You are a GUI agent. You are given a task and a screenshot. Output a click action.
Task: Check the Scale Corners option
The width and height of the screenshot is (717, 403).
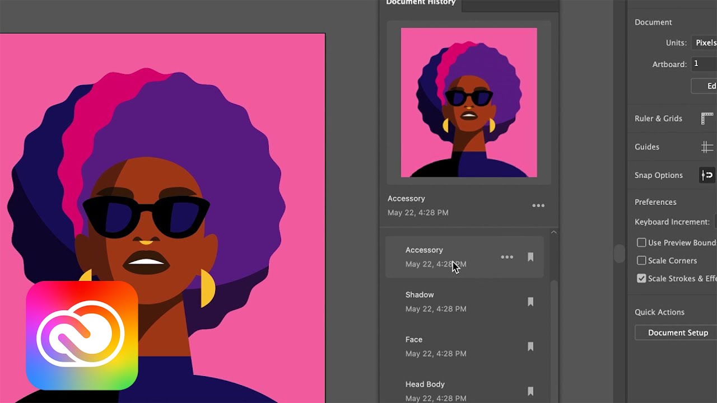[x=641, y=260]
